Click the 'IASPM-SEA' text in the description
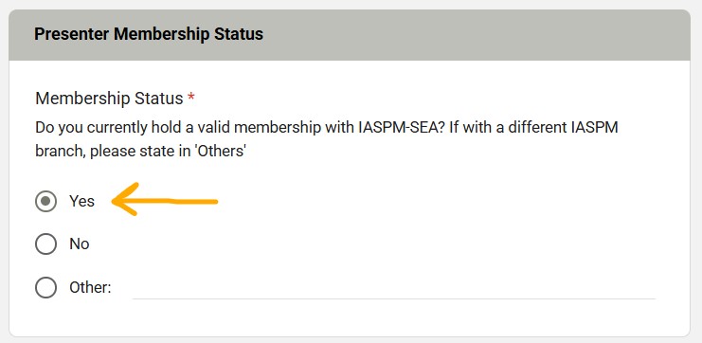The width and height of the screenshot is (702, 343). pos(402,128)
